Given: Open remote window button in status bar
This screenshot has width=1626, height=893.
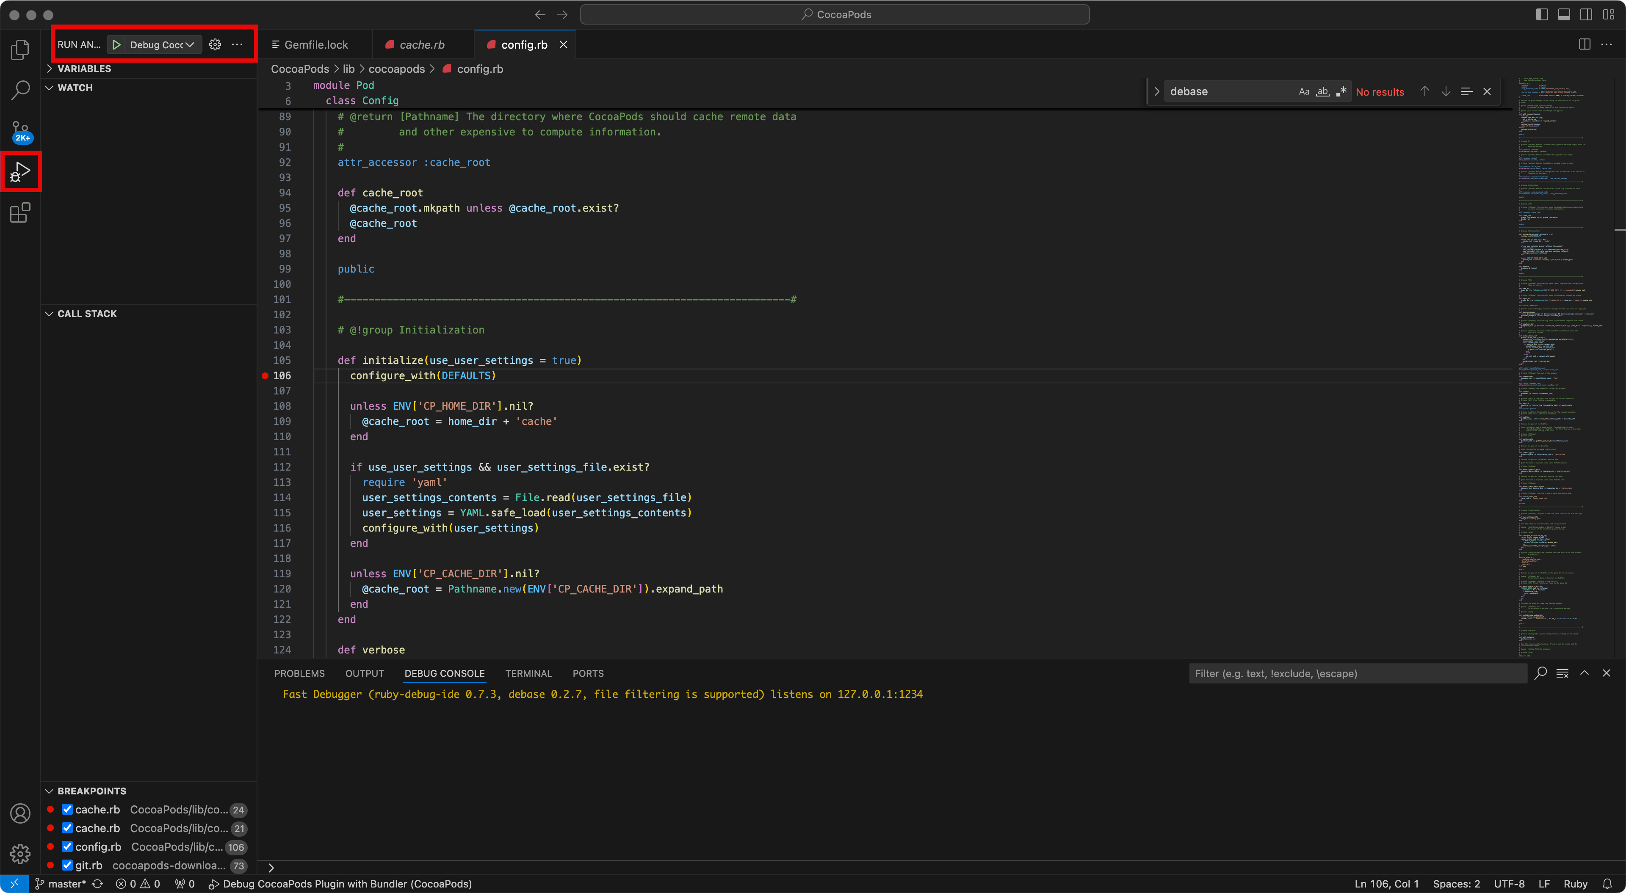Looking at the screenshot, I should [x=14, y=884].
